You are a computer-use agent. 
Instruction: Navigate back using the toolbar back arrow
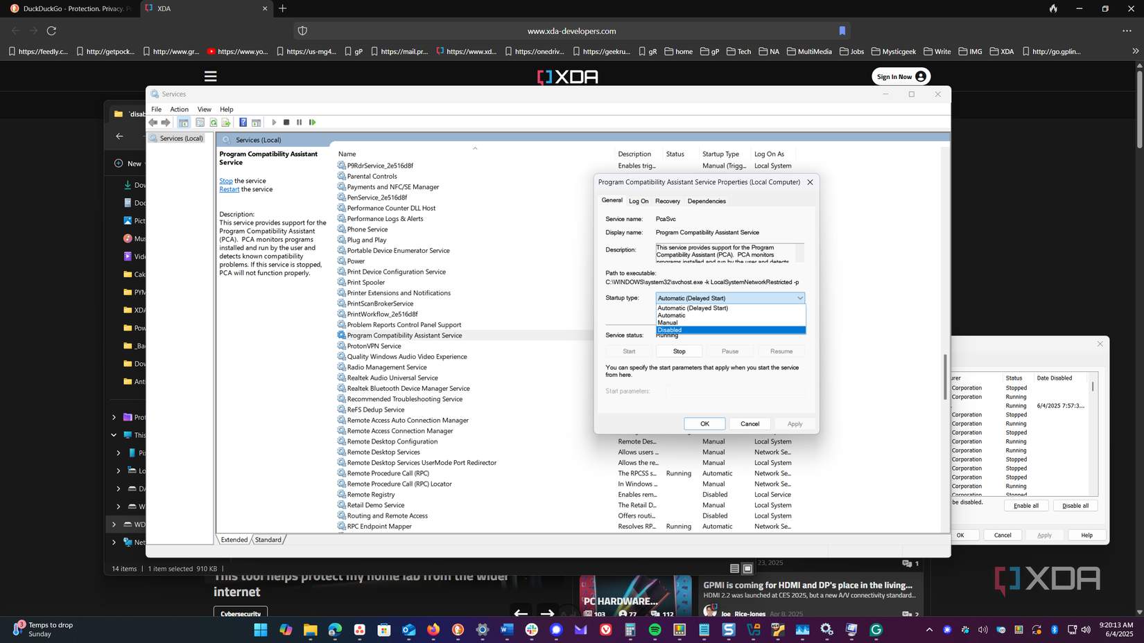coord(153,122)
